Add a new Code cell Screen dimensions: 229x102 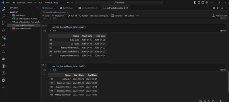click(46, 16)
